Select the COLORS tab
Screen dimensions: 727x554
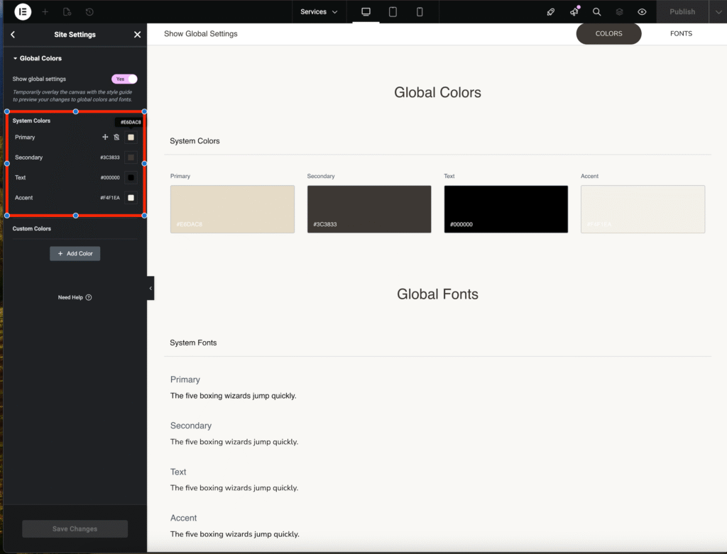pos(608,34)
